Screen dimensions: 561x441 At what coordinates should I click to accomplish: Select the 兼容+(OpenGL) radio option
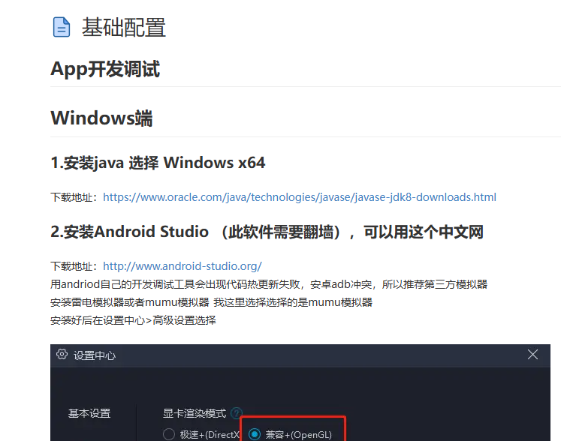coord(255,434)
